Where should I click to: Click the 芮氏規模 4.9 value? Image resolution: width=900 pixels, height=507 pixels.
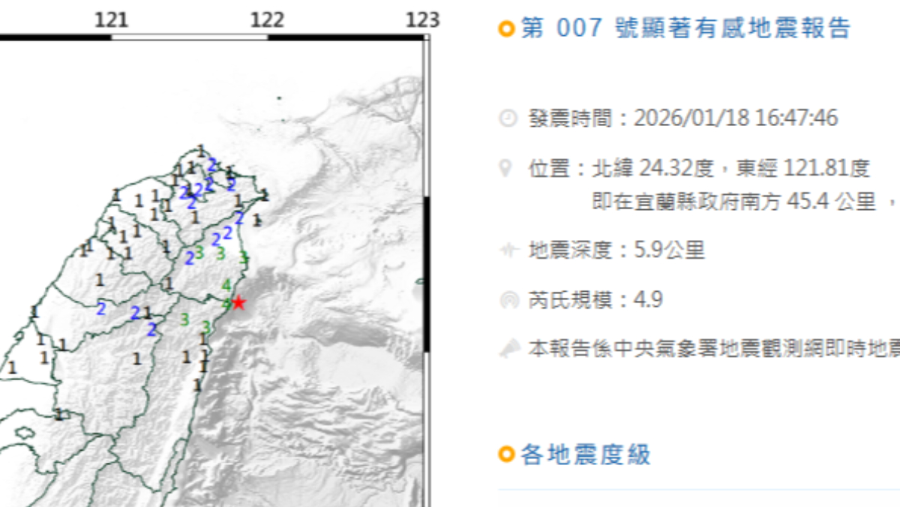click(x=595, y=301)
